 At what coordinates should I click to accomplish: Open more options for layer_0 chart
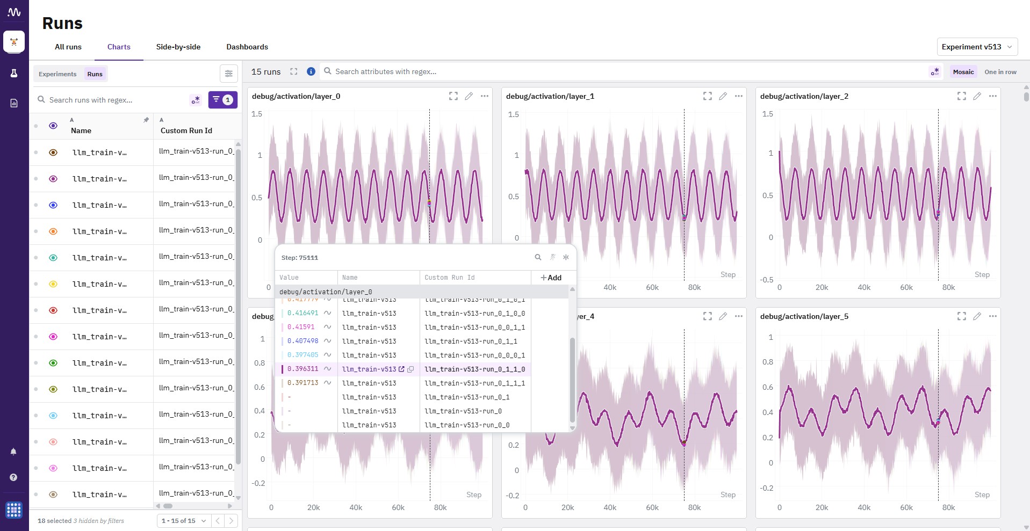[485, 96]
